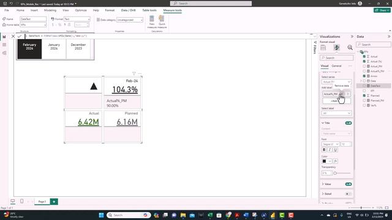This screenshot has width=392, height=220.
Task: Switch to General tab in format pane
Action: 336,66
